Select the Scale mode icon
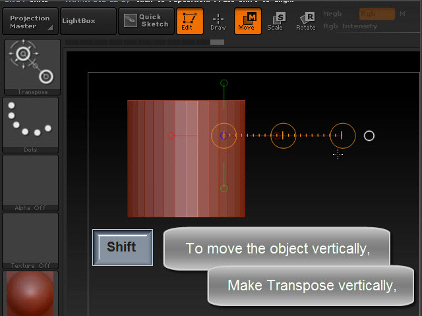The width and height of the screenshot is (422, 316). [276, 21]
